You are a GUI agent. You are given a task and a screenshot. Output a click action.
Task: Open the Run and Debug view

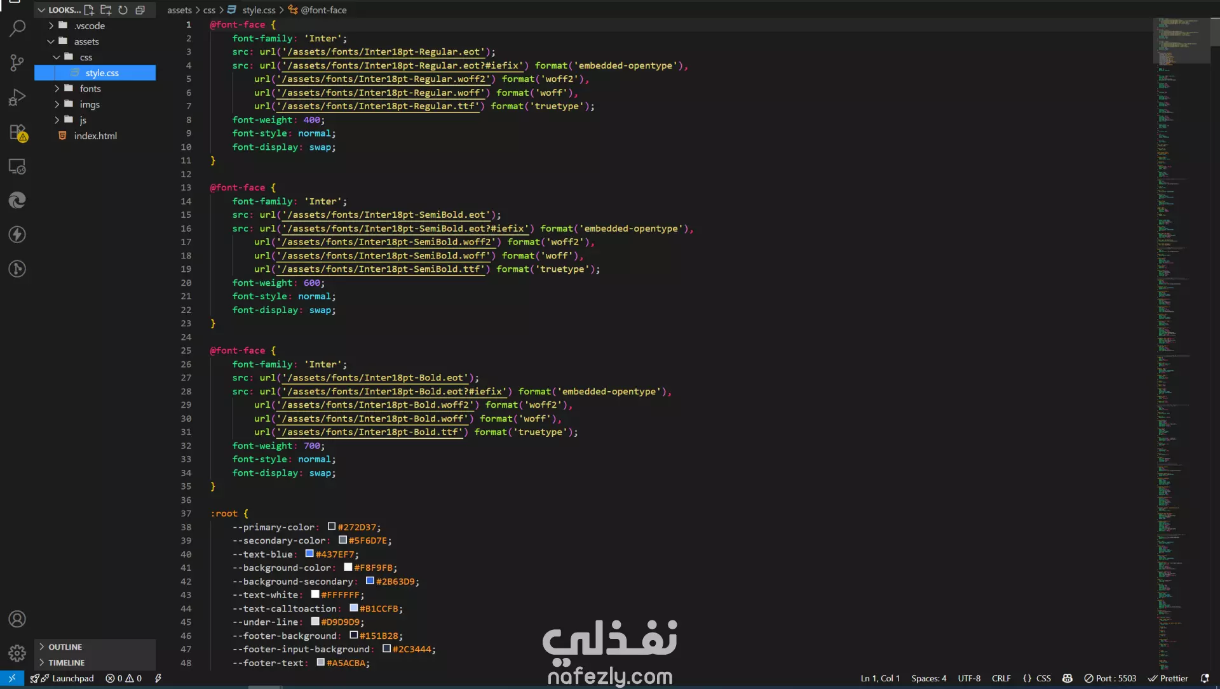click(x=17, y=97)
